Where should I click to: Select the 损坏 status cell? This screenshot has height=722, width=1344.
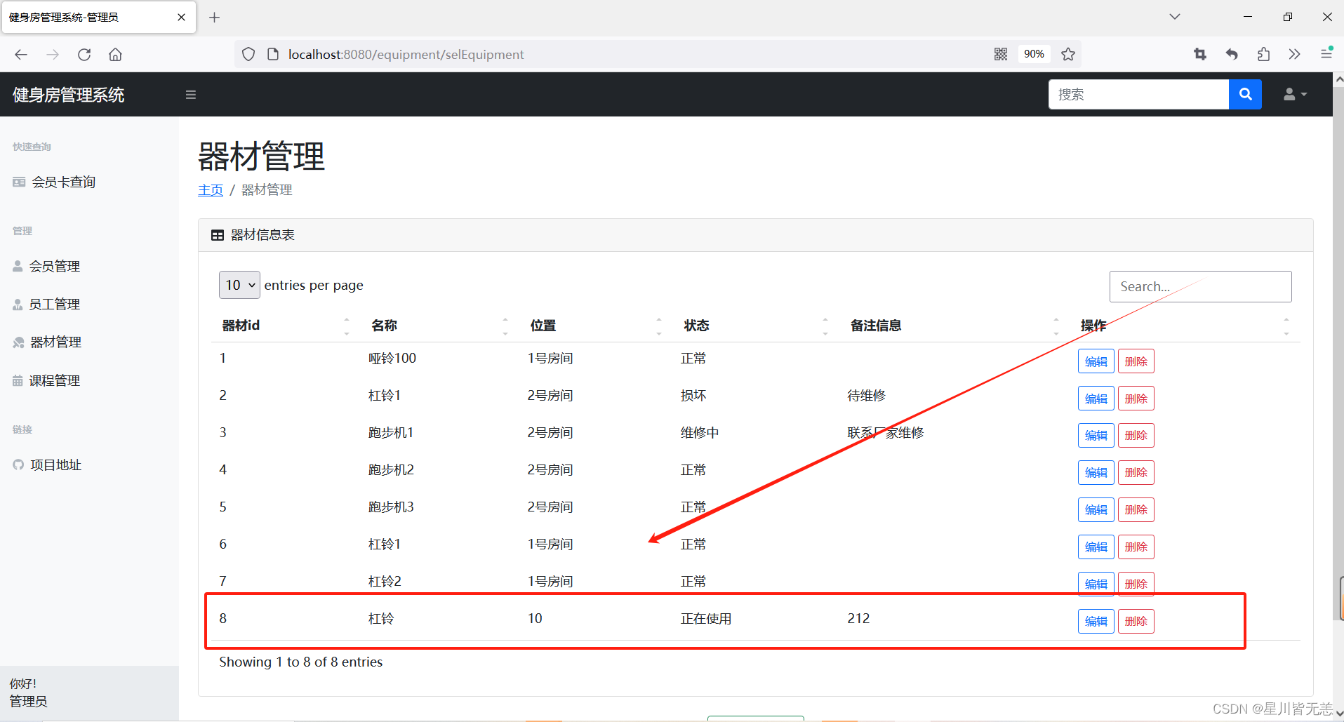693,396
